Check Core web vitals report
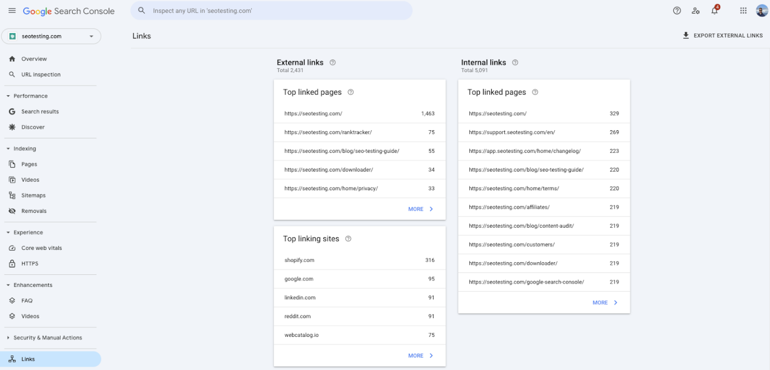This screenshot has height=370, width=770. pyautogui.click(x=42, y=248)
